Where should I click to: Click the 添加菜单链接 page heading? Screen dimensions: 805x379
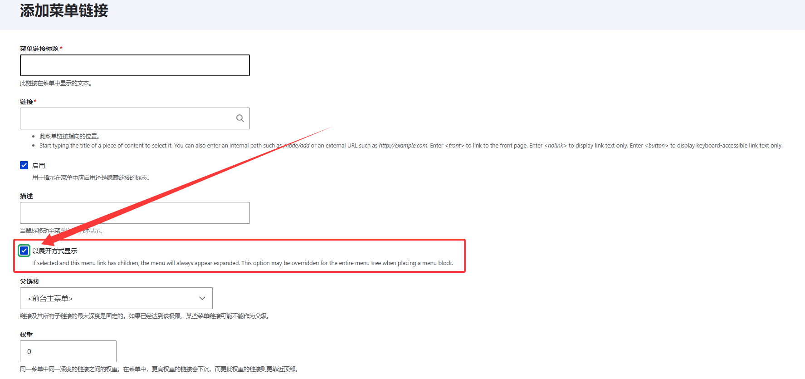(x=64, y=11)
